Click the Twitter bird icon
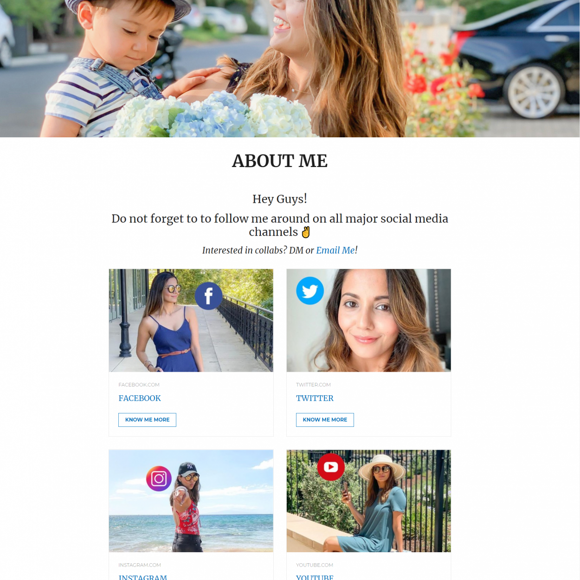This screenshot has width=580, height=580. [310, 291]
